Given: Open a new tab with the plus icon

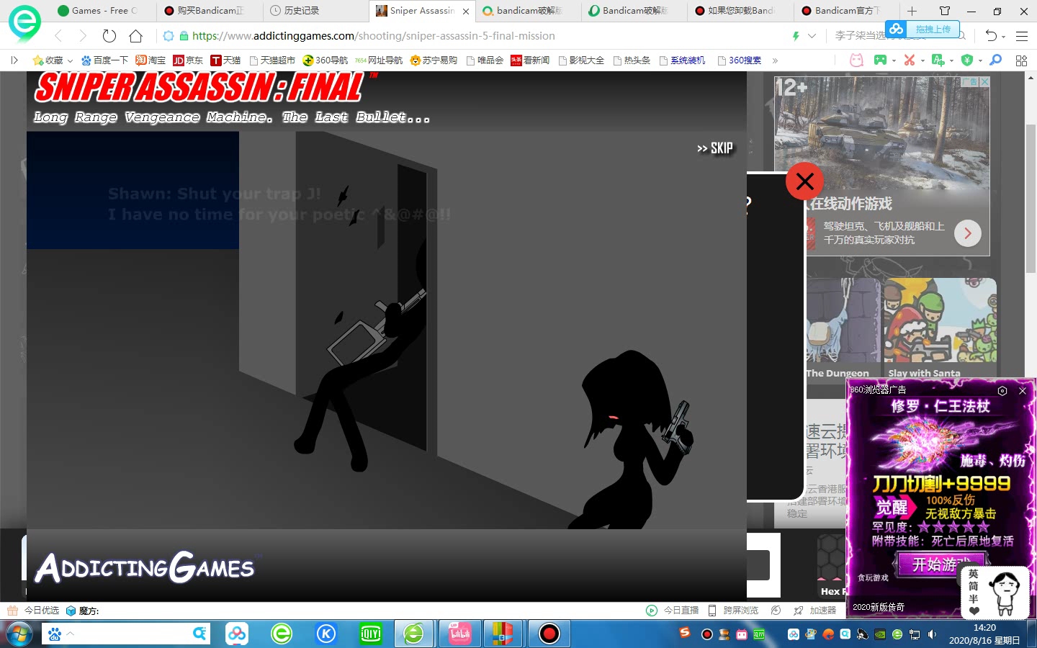Looking at the screenshot, I should tap(912, 11).
